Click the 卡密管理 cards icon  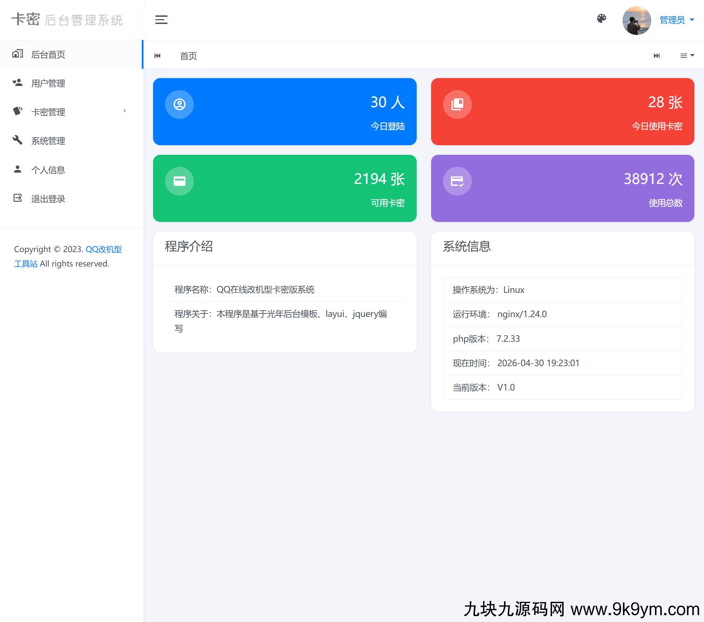point(17,111)
